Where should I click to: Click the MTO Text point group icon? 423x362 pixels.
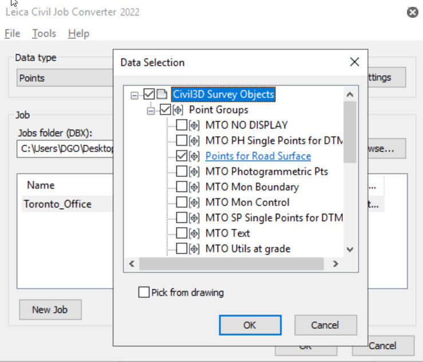tap(195, 233)
